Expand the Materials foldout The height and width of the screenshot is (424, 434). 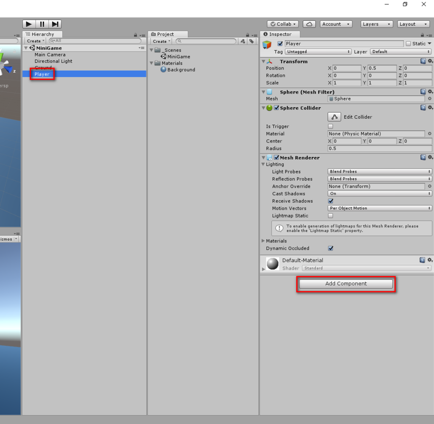(263, 241)
